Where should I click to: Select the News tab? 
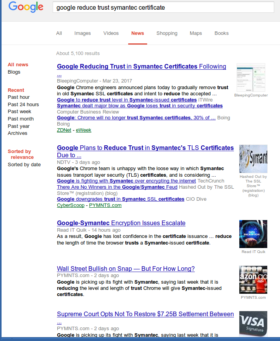[x=137, y=33]
